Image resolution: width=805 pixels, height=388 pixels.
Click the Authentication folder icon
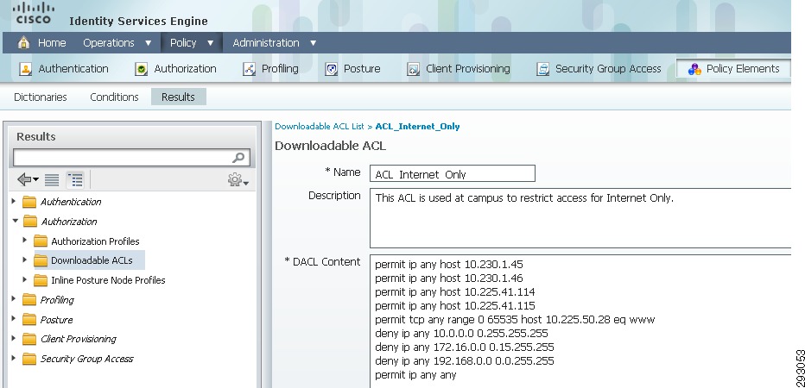(x=29, y=202)
